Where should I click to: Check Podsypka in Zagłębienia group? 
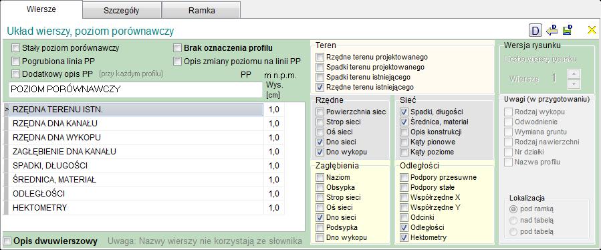point(320,227)
